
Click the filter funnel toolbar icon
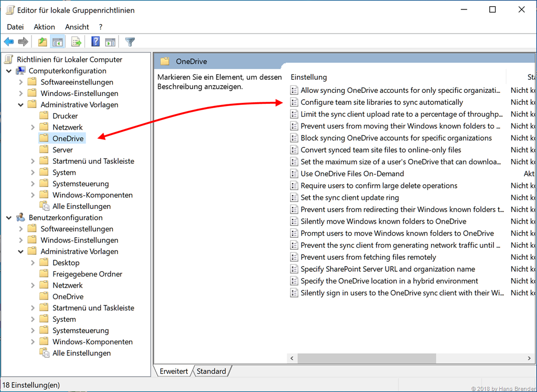pos(130,42)
